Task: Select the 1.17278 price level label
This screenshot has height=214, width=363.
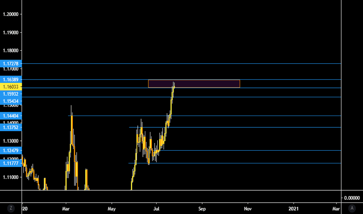Action: click(11, 63)
